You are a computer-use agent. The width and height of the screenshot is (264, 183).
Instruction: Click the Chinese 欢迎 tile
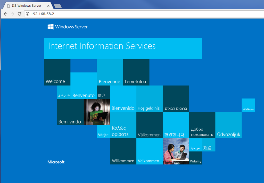pos(209,145)
